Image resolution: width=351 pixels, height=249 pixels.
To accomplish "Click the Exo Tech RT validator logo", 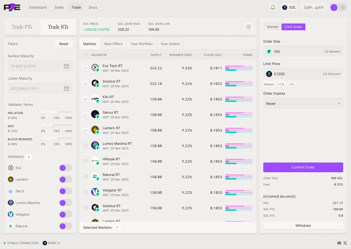I will [x=95, y=68].
